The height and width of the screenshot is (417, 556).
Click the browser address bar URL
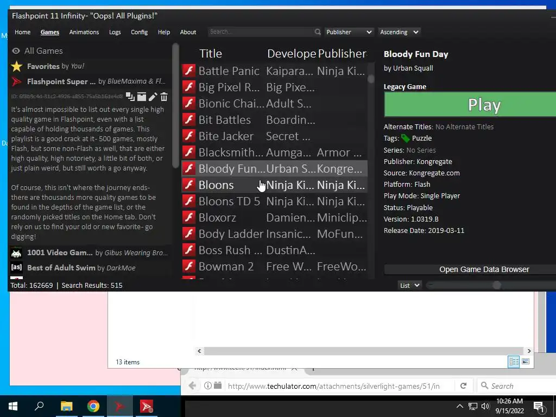click(333, 386)
